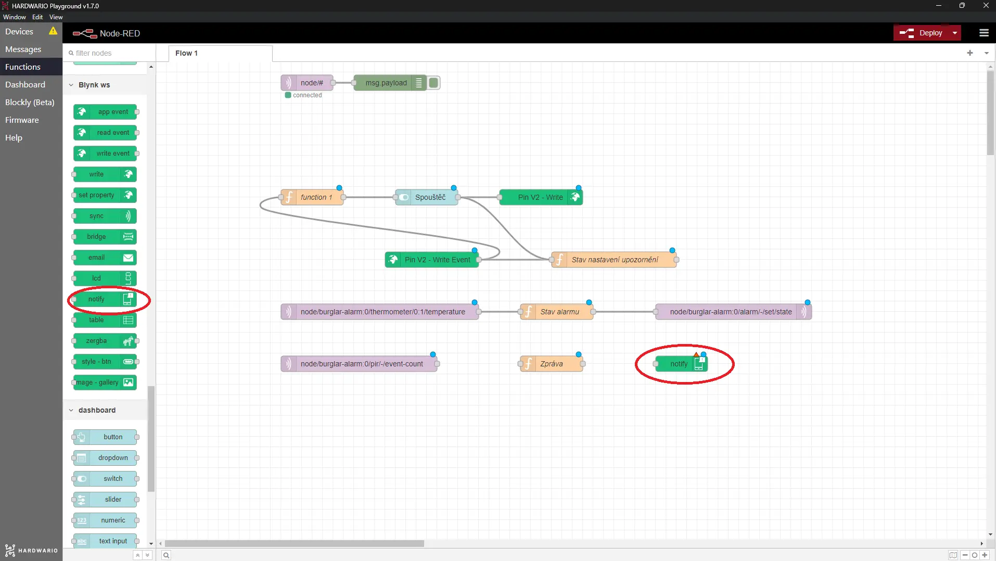The width and height of the screenshot is (996, 561).
Task: Click the horizontal canvas scrollbar thumb
Action: pos(295,544)
